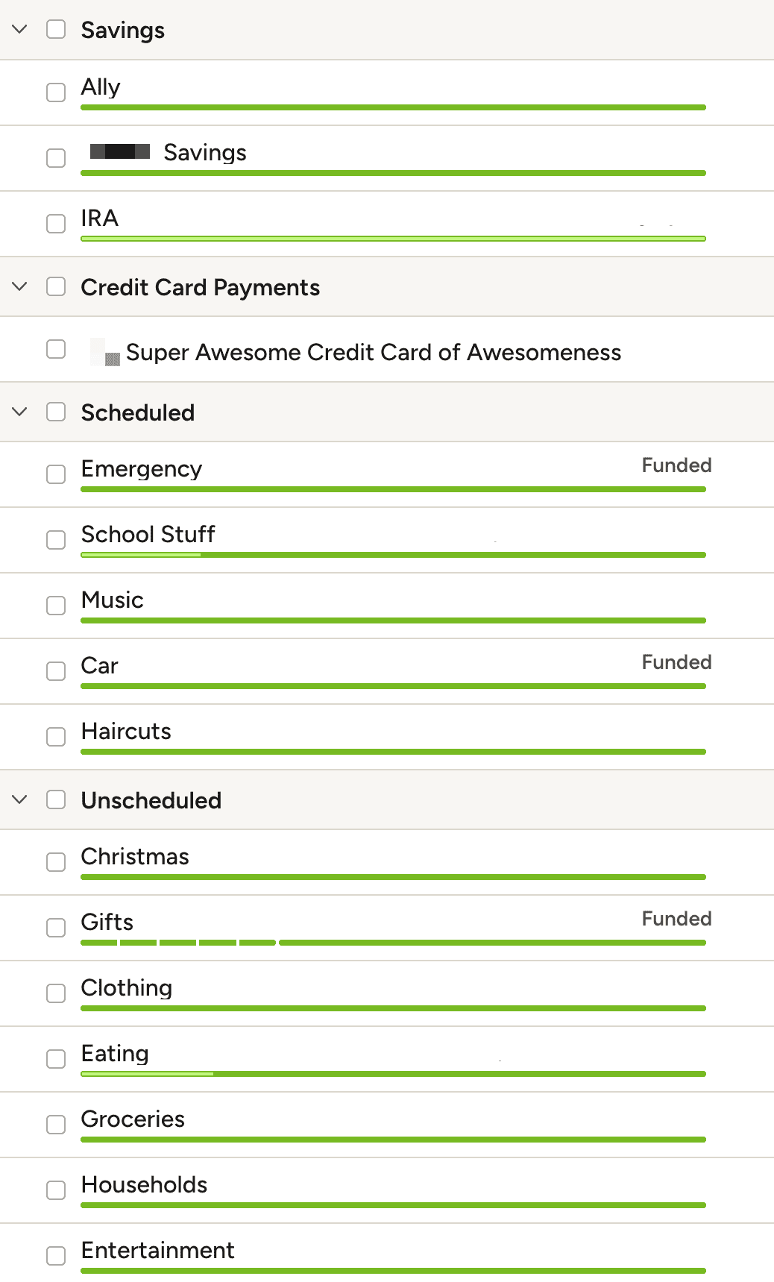Screen dimensions: 774x1282
Task: Click the School Stuff progress bar
Action: [x=393, y=555]
